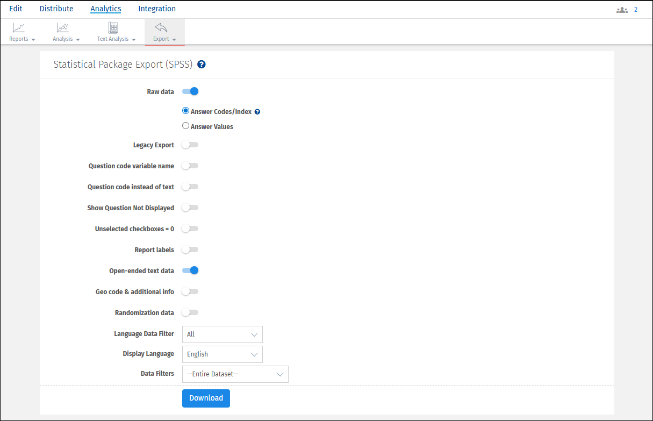Open the collaborators icon in top bar

pos(622,10)
